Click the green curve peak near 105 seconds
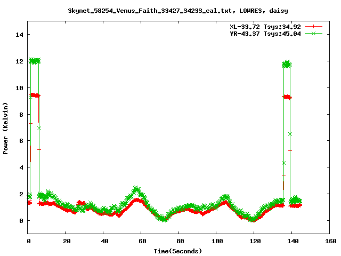341x256 pixels. pyautogui.click(x=226, y=197)
